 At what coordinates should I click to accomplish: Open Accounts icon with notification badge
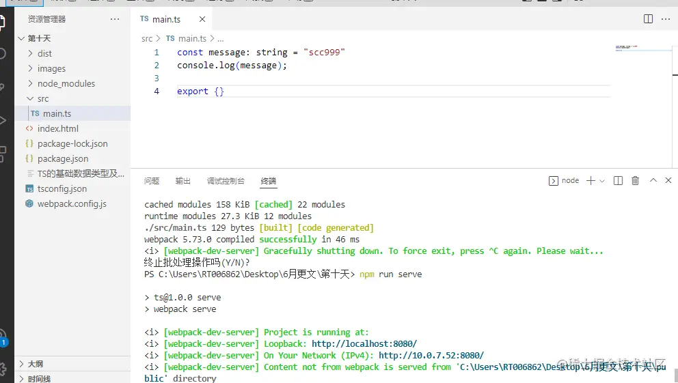(x=3, y=337)
